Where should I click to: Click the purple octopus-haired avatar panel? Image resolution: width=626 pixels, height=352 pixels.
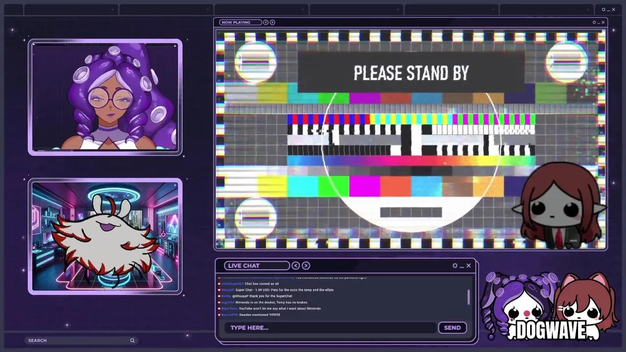pyautogui.click(x=105, y=97)
